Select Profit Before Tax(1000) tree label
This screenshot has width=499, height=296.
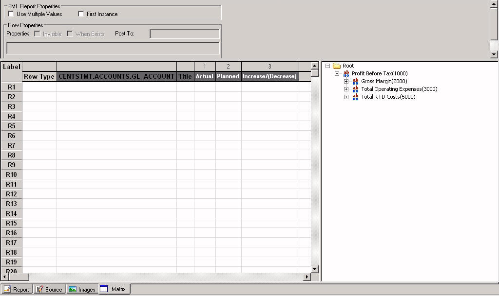coord(380,73)
